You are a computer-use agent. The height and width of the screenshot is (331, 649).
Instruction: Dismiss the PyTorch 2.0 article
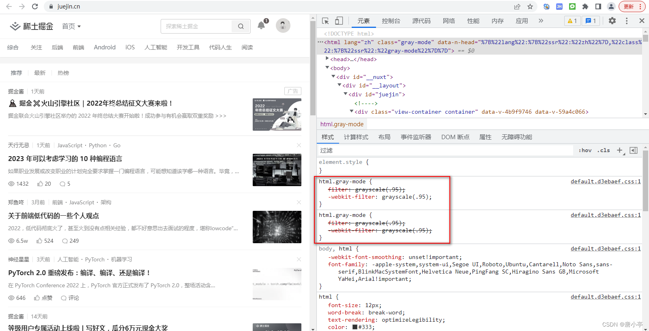click(299, 259)
